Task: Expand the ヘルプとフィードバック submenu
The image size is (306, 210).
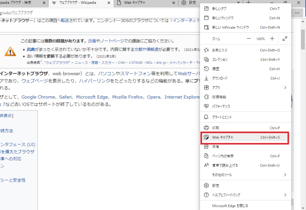Action: (x=285, y=195)
